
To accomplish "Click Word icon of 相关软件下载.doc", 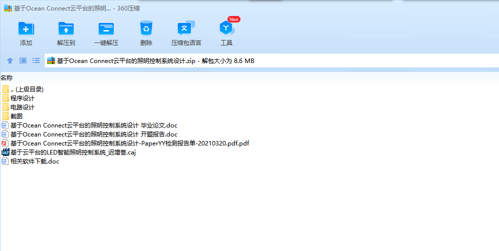I will coord(5,161).
